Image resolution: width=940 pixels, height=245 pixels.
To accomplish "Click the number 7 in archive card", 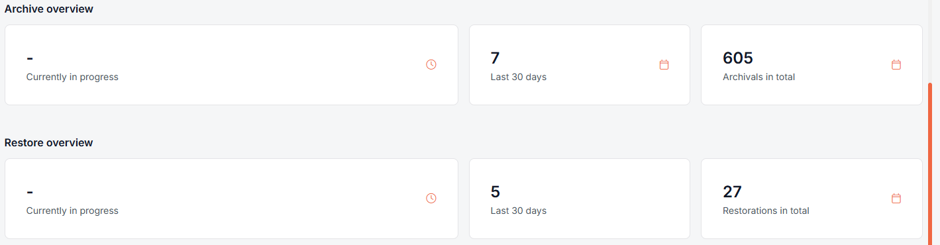I will (x=496, y=58).
